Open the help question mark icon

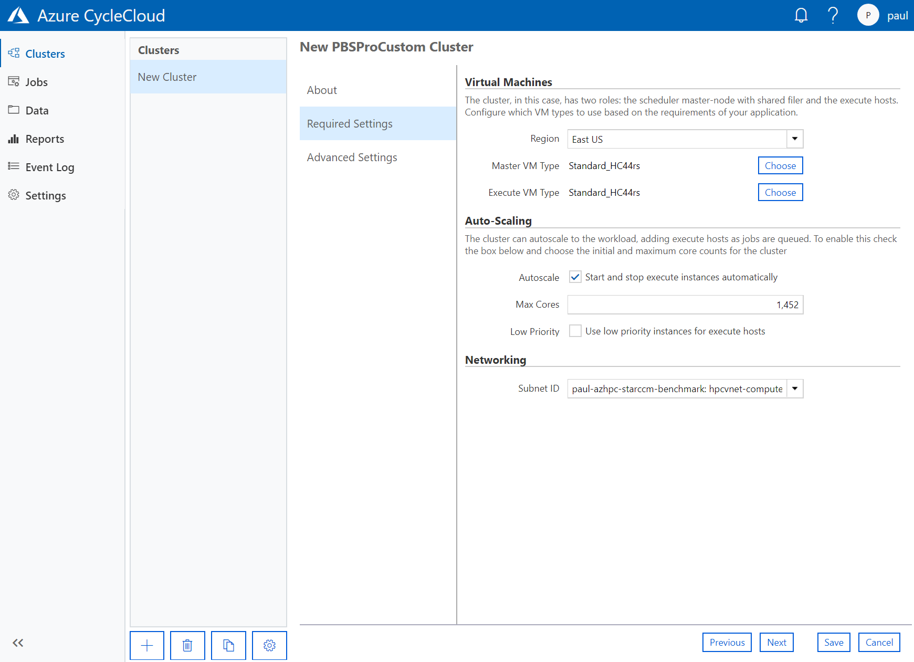(x=833, y=15)
